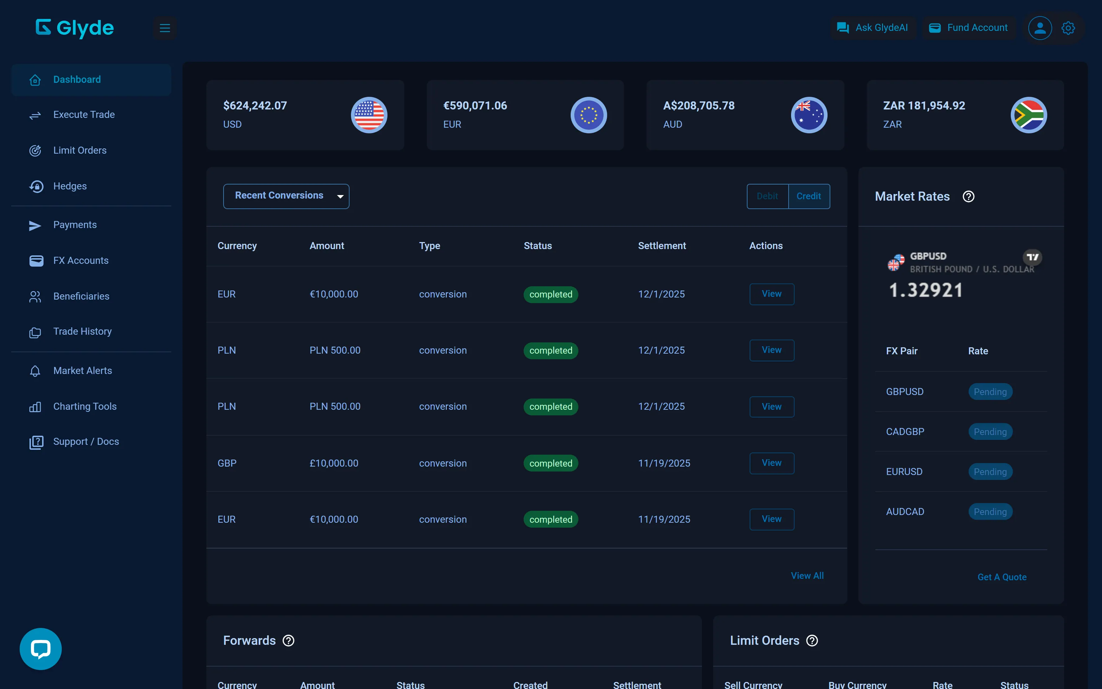Screen dimensions: 1102x689
Task: Open the settings gear in the top right
Action: coord(1068,28)
